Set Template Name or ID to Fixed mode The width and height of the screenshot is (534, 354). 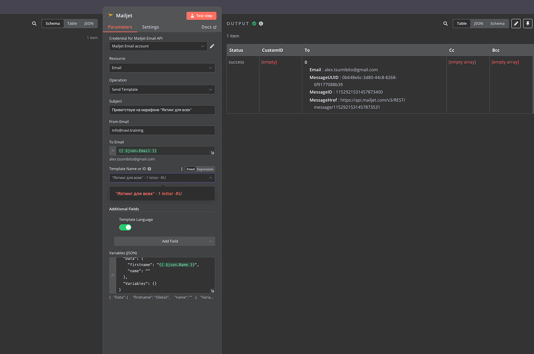(191, 169)
